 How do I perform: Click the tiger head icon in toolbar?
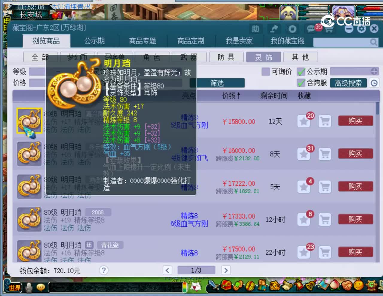coord(274,286)
